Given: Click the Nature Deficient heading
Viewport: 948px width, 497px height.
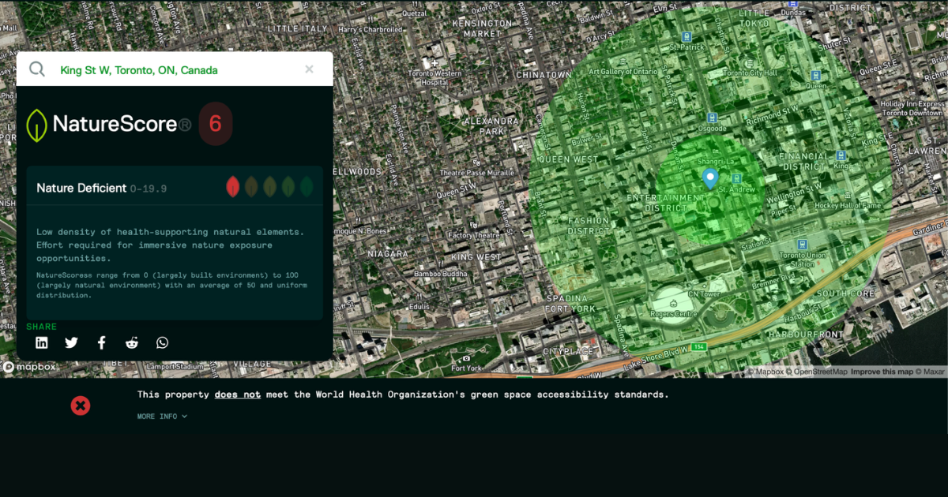Looking at the screenshot, I should click(81, 188).
